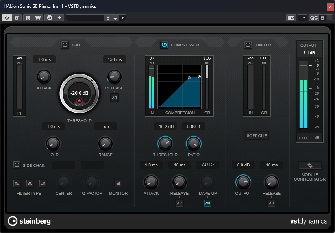Click the AUTO make-up value field

(x=208, y=165)
